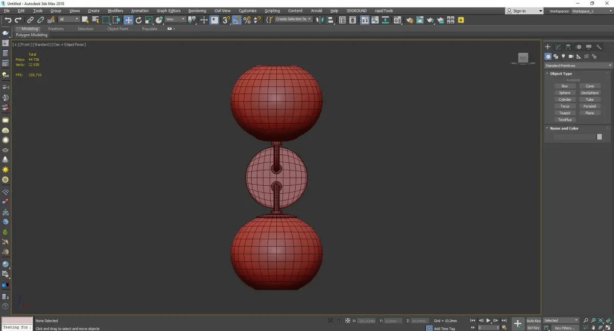Click the Bind to Space Warp icon
The image size is (614, 331).
[x=51, y=20]
